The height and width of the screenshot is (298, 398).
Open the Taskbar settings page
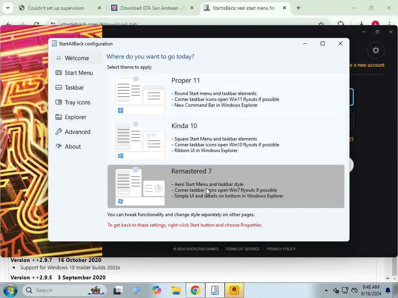(x=77, y=87)
